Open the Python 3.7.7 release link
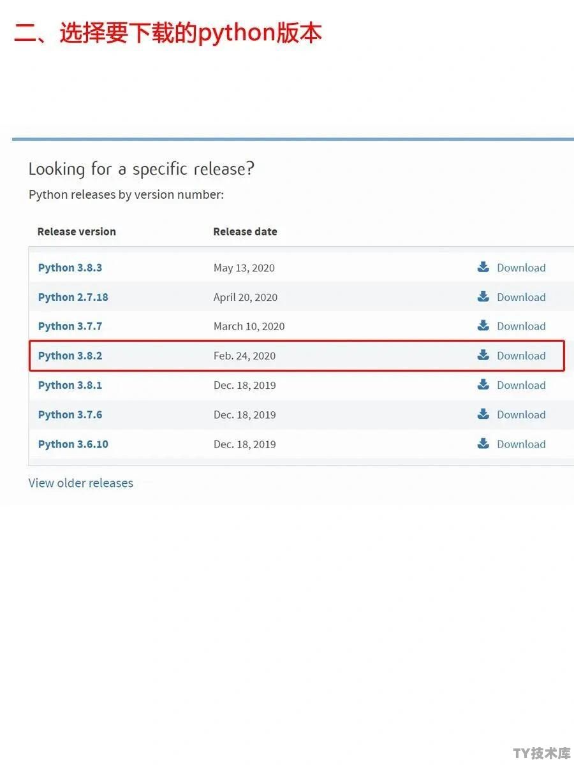Image resolution: width=574 pixels, height=765 pixels. [70, 326]
